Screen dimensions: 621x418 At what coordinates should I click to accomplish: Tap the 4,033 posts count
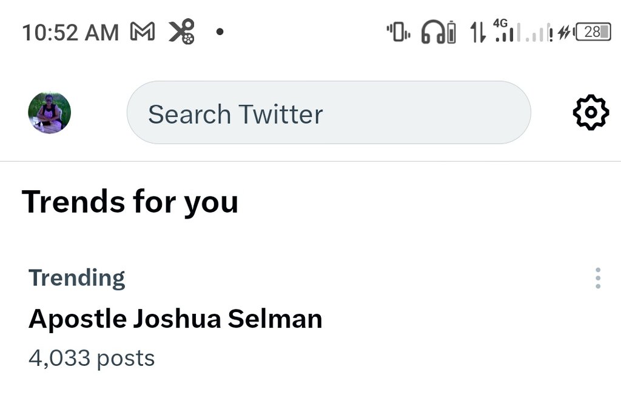pos(92,358)
